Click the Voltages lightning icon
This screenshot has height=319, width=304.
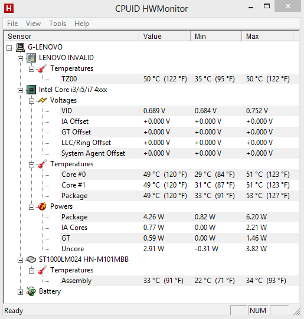pyautogui.click(x=43, y=100)
